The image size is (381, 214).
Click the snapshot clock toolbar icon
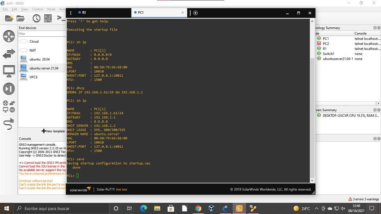click(x=36, y=18)
